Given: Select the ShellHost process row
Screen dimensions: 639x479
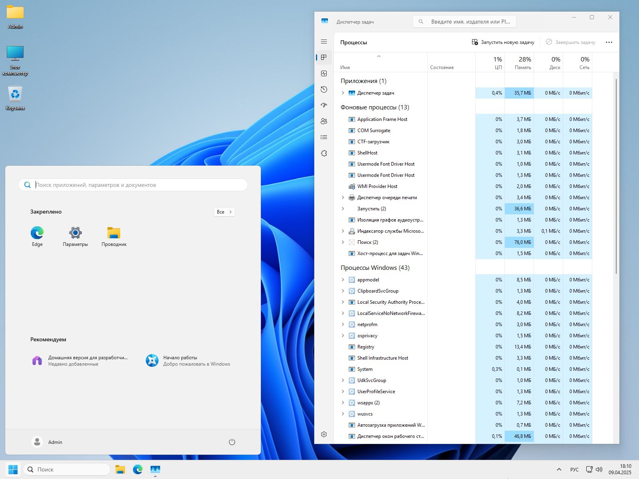Looking at the screenshot, I should pyautogui.click(x=463, y=153).
